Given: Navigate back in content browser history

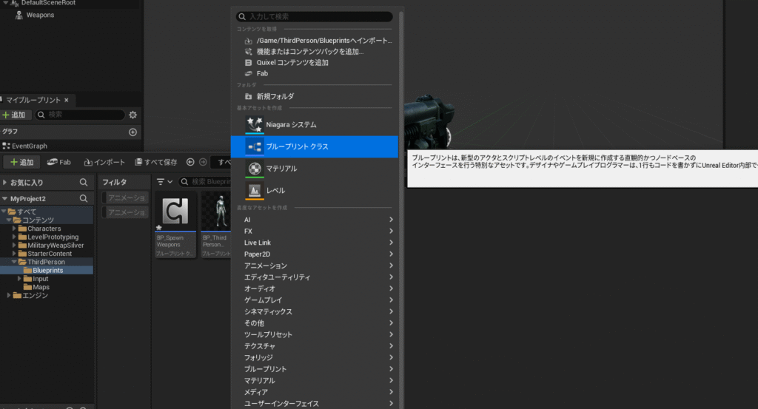Looking at the screenshot, I should coord(190,162).
